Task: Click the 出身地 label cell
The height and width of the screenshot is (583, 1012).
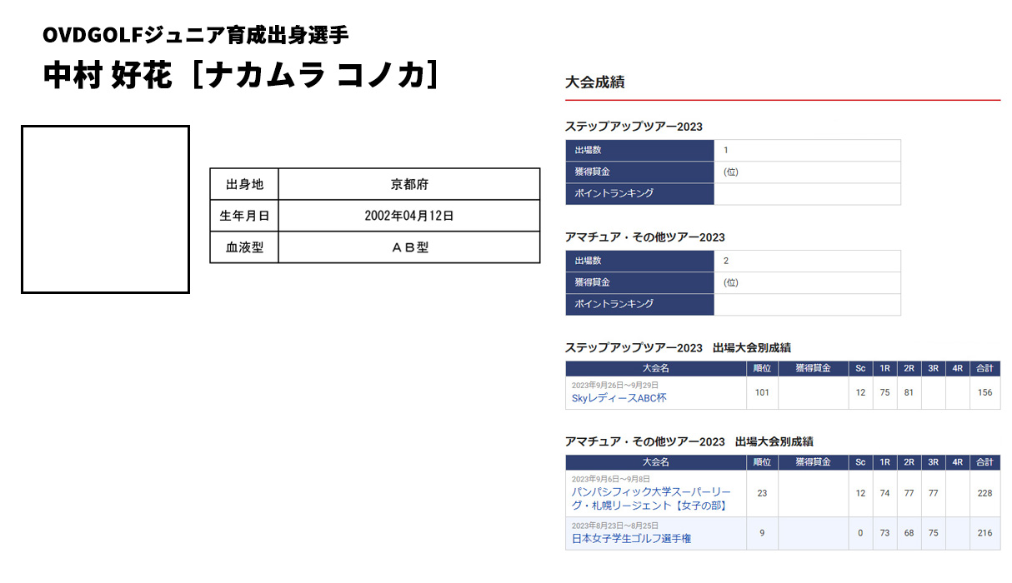Action: (244, 184)
